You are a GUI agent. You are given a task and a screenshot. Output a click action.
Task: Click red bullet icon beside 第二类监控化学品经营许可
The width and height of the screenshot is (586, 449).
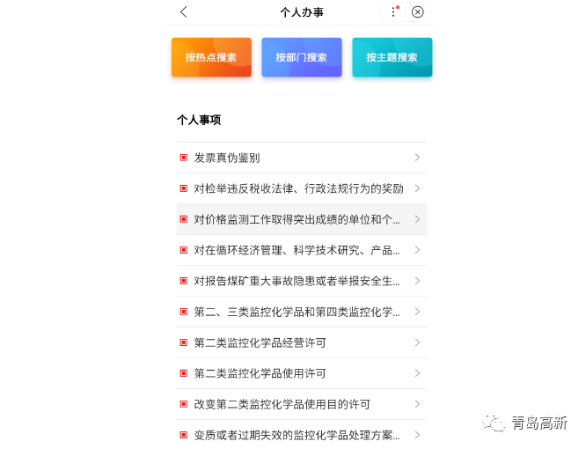coord(184,342)
